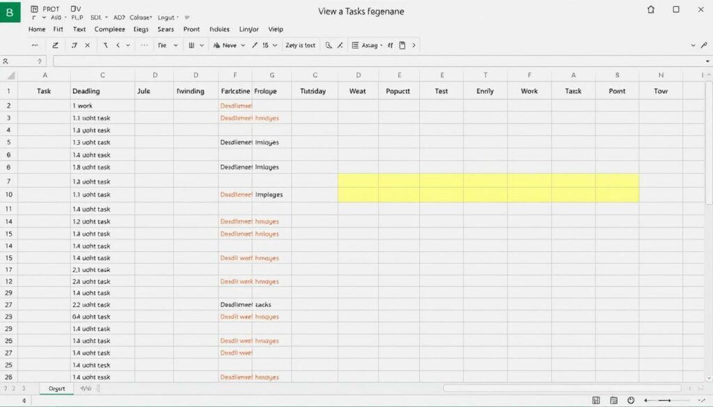Screen dimensions: 713x407
Task: Click the strikethrough Z toolbar icon
Action: coord(56,45)
